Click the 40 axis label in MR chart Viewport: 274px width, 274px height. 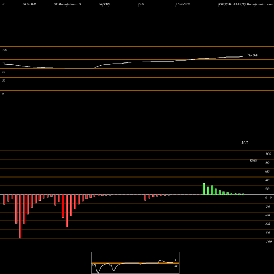(x=267, y=180)
